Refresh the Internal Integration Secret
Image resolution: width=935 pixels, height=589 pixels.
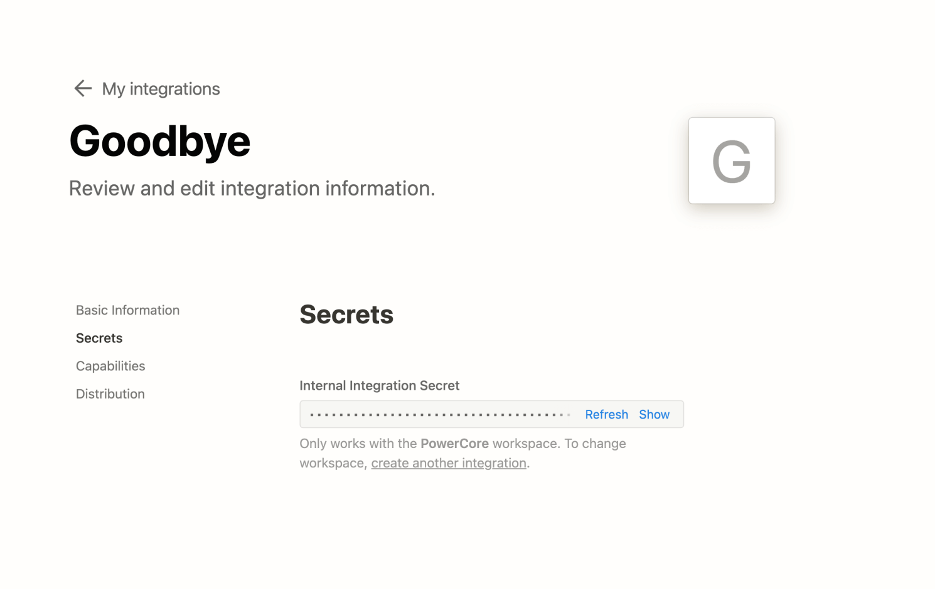click(x=606, y=414)
